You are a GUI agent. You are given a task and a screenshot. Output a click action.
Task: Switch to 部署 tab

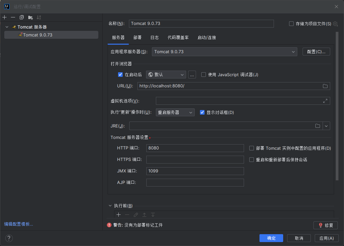(137, 38)
